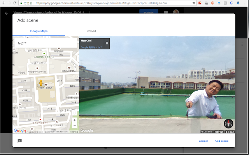Click the green 스위밍키즈 marker on map
The width and height of the screenshot is (249, 155).
coord(44,54)
